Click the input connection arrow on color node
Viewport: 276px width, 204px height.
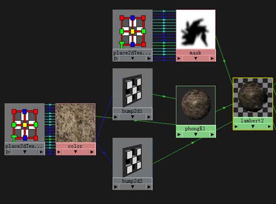59,152
